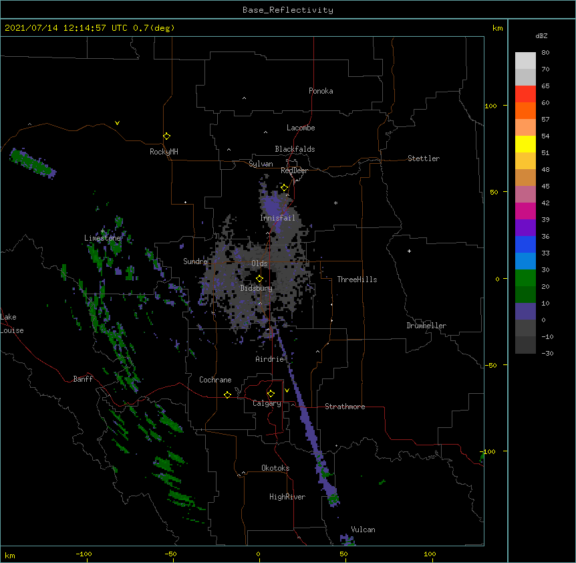Click the RedDeer city label

[x=294, y=171]
